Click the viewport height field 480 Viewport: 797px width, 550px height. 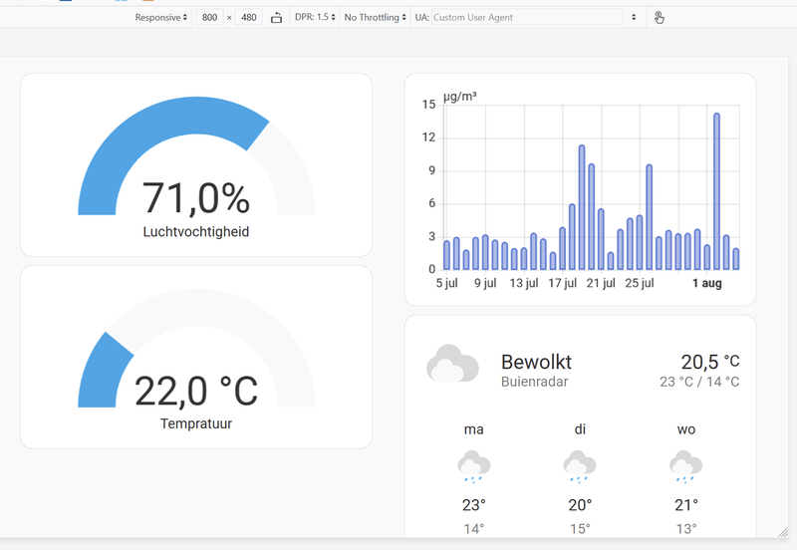click(248, 17)
